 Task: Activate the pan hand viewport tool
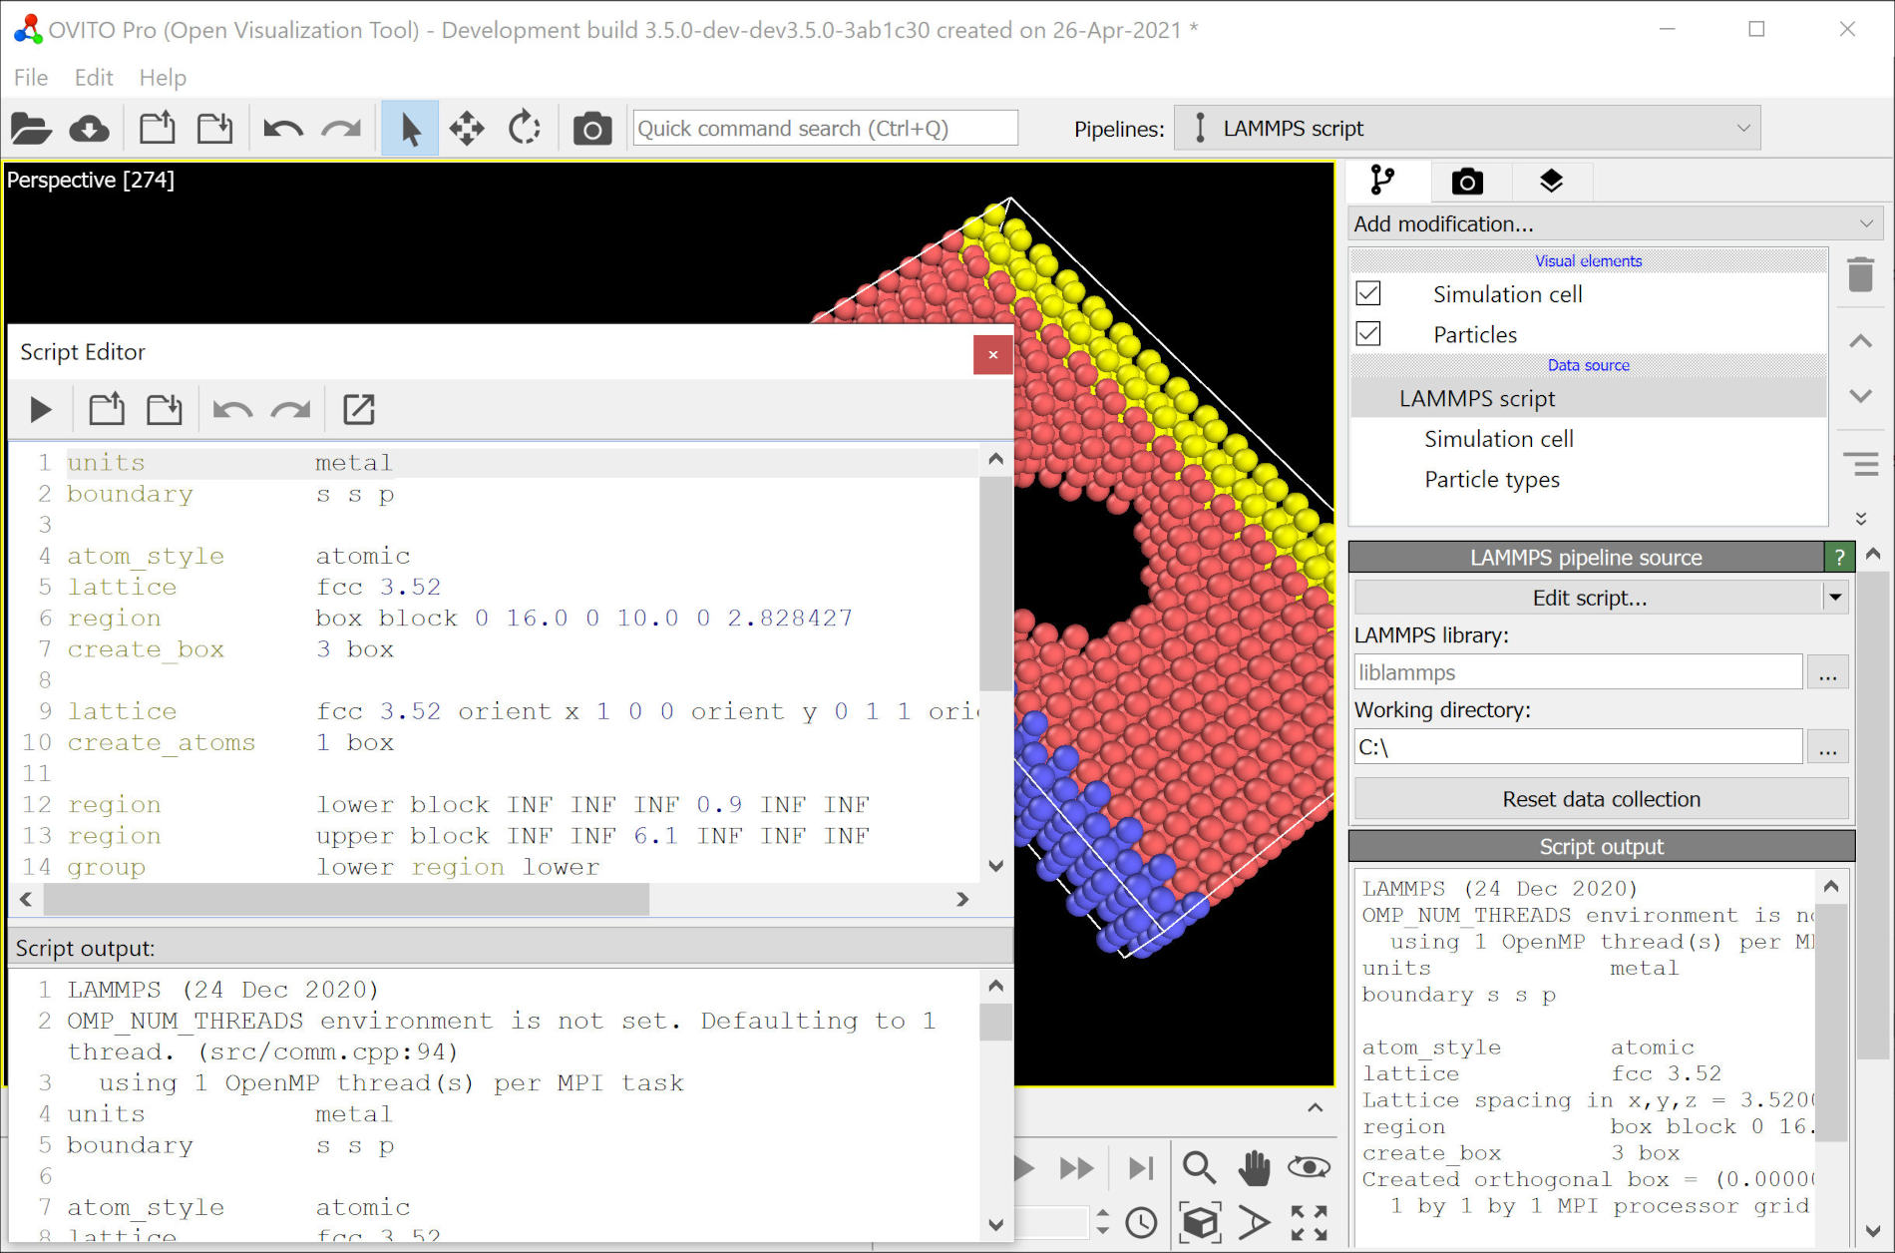1254,1167
